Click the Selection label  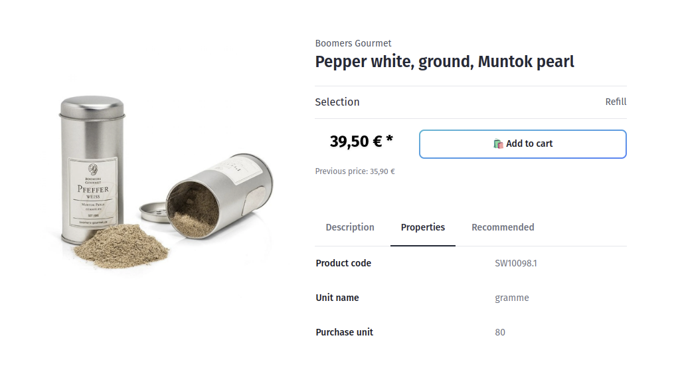click(x=337, y=102)
